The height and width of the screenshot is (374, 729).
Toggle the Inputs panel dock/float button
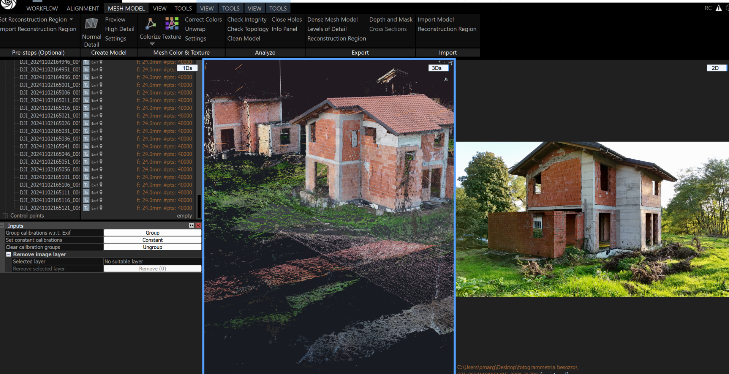point(191,226)
